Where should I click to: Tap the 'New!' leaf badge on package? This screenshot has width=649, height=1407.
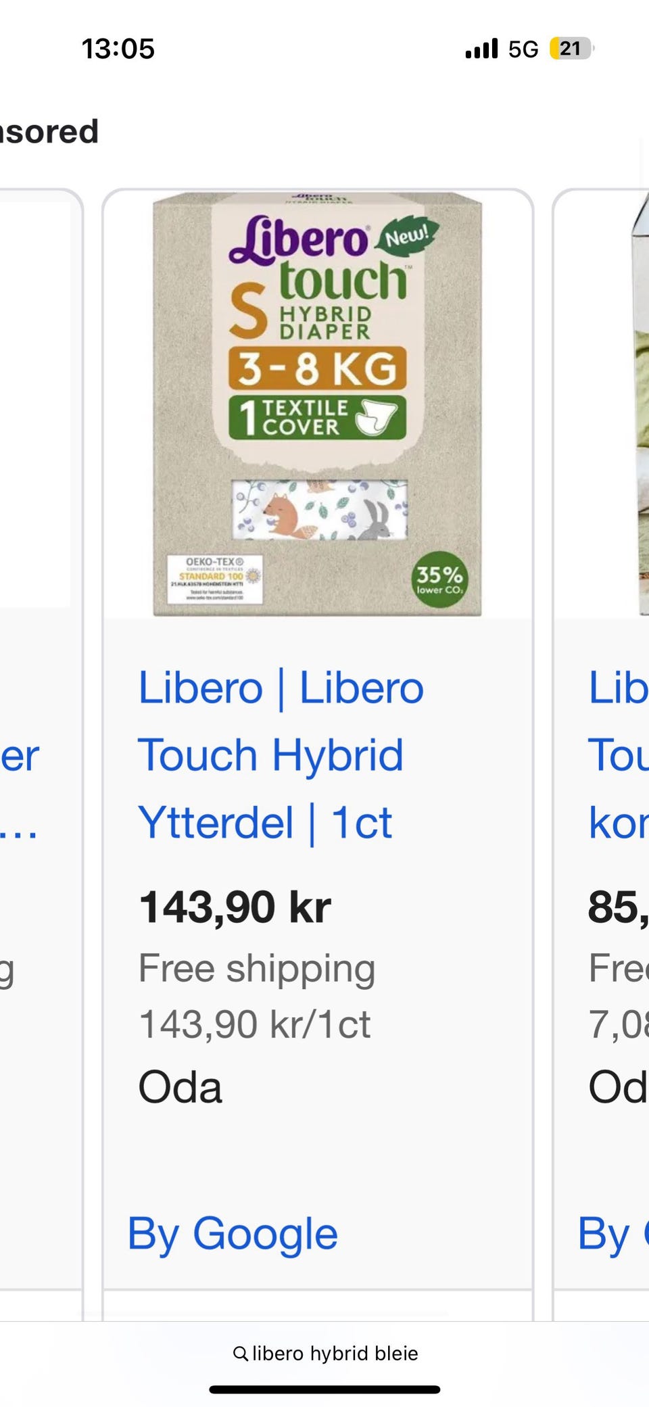click(406, 237)
